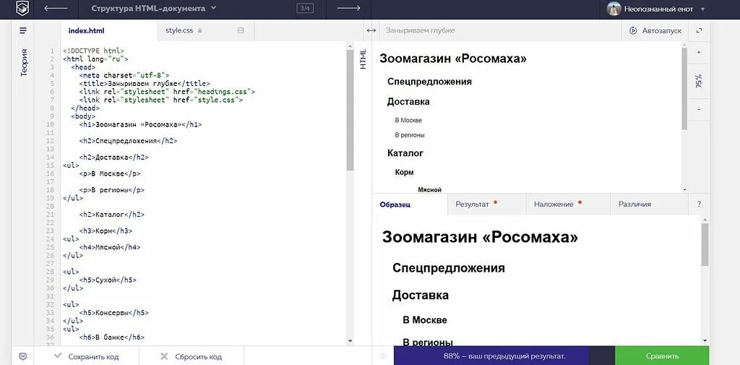740x365 pixels.
Task: Click the 75% zoom level indicator
Action: [699, 81]
